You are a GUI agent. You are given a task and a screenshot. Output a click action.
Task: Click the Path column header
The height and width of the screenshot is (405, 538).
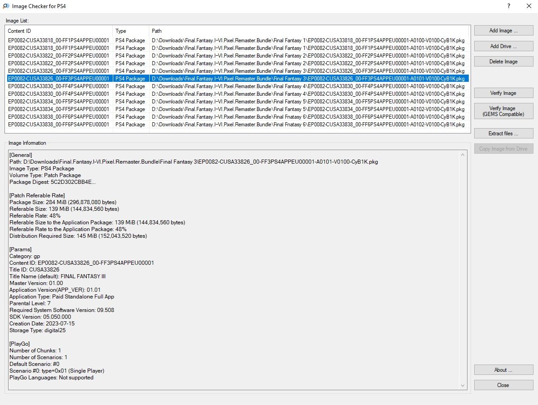310,31
